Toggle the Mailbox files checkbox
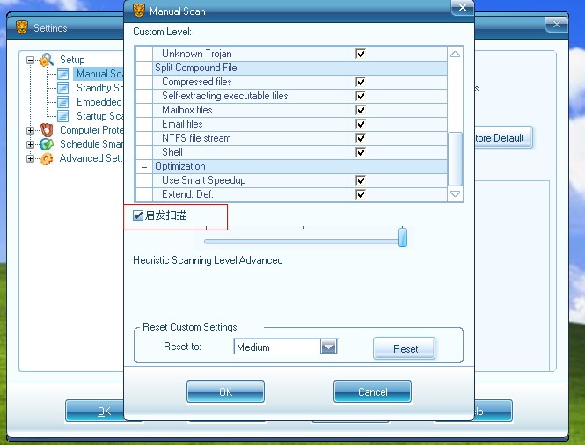 click(x=361, y=110)
